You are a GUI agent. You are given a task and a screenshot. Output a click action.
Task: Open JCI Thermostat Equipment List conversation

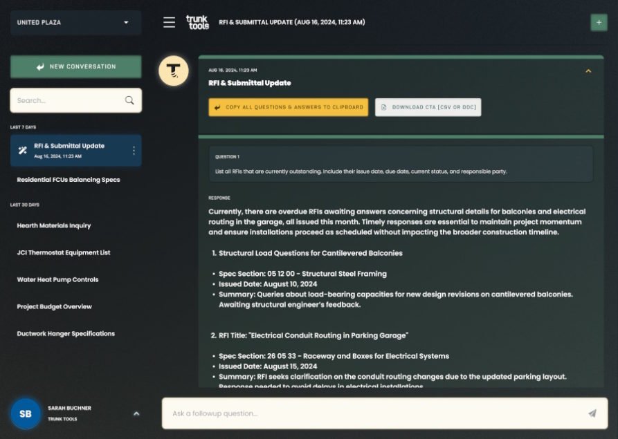(64, 252)
